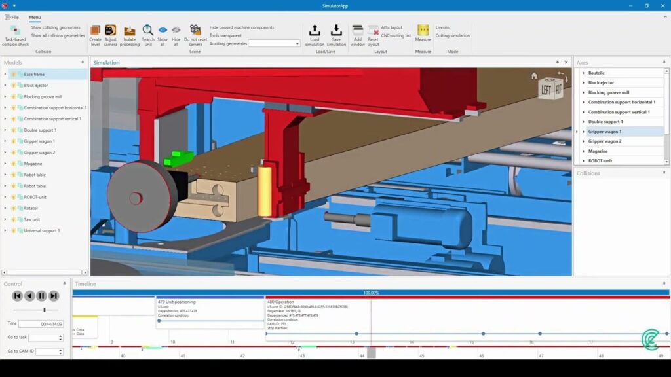Click Tools transparent option
This screenshot has width=671, height=377.
click(x=225, y=35)
